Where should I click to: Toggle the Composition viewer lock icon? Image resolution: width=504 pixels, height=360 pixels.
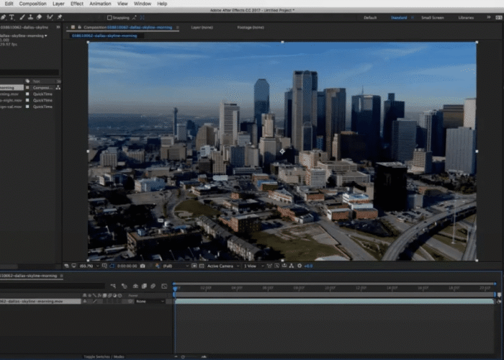coord(79,27)
